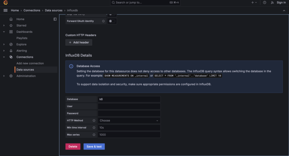Go to Home breadcrumb link
Screen dimensions: 289x156
click(15, 10)
